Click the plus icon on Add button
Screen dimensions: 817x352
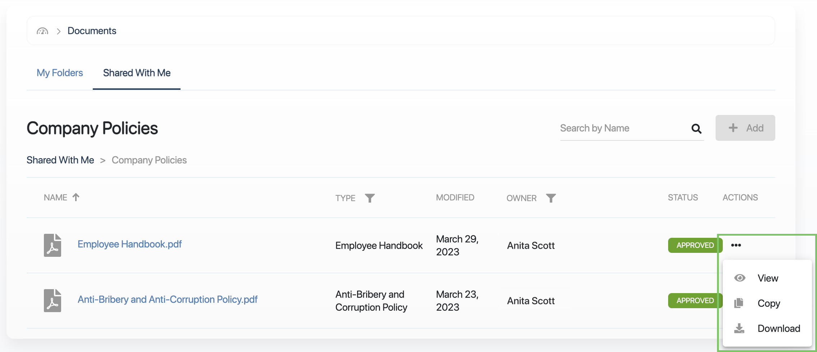[733, 128]
